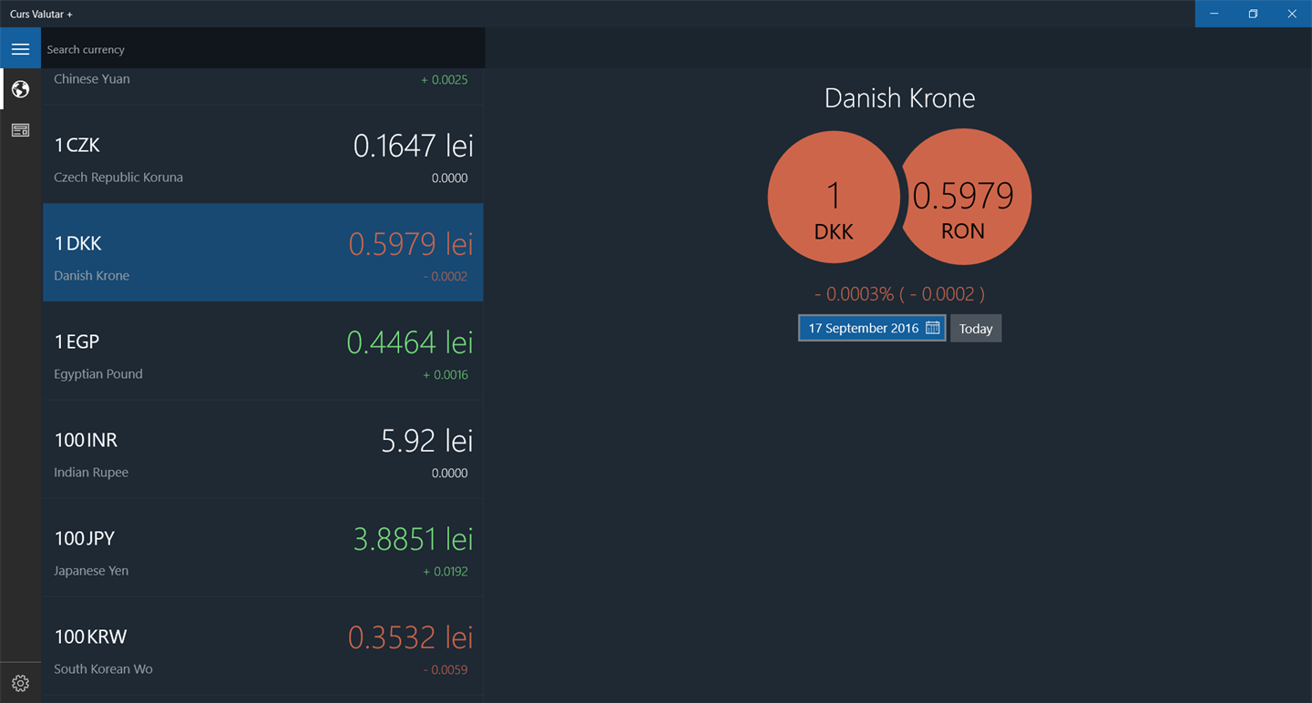
Task: Close the Curs Valutar + window
Action: pyautogui.click(x=1293, y=14)
